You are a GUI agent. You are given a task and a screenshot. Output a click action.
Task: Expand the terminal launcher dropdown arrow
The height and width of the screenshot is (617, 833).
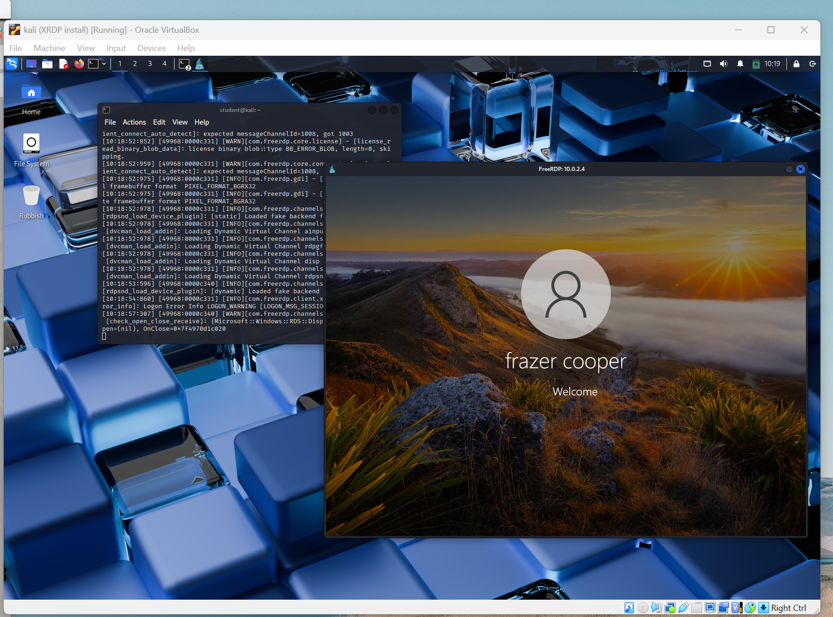coord(104,64)
